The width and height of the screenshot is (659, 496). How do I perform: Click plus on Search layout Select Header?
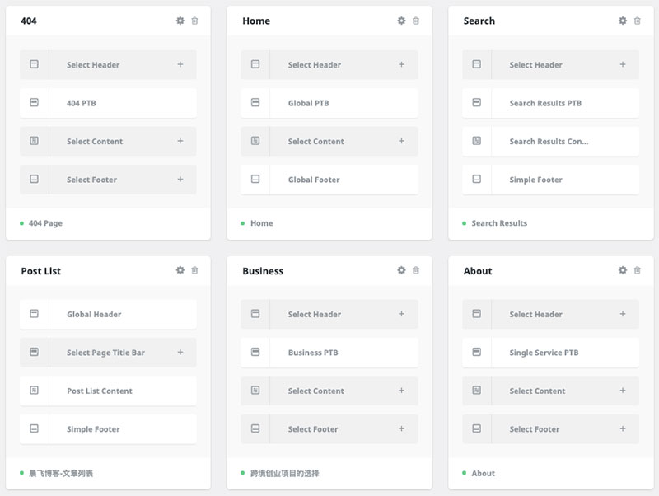pos(623,64)
